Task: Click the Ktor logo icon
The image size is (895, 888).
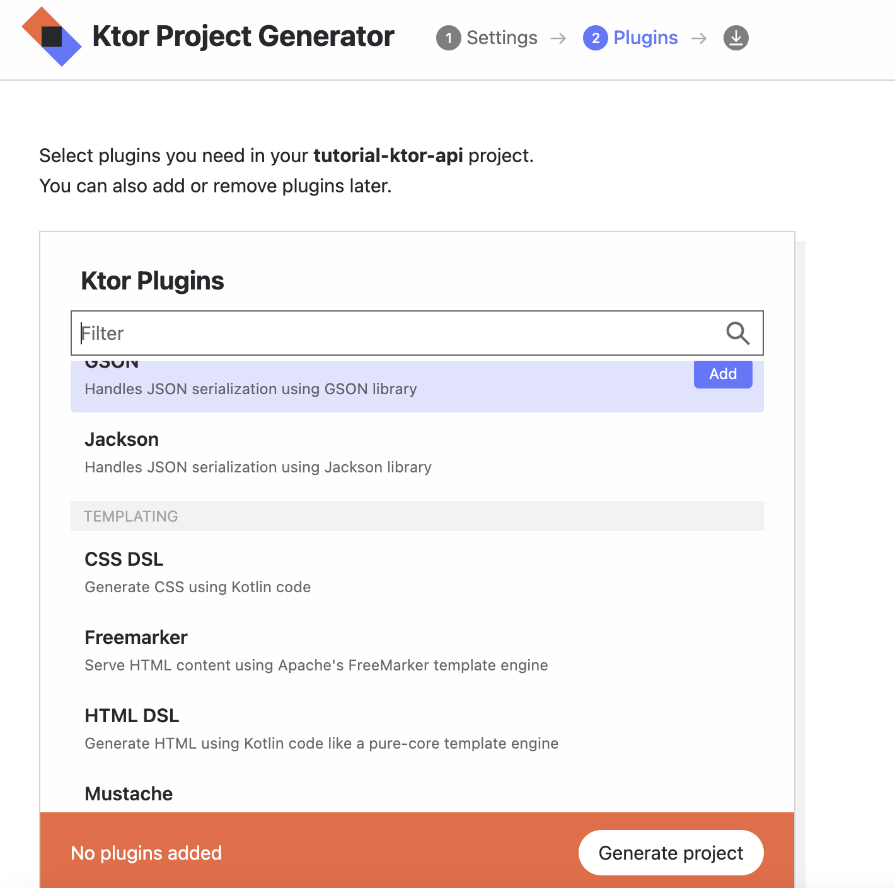Action: (x=51, y=37)
